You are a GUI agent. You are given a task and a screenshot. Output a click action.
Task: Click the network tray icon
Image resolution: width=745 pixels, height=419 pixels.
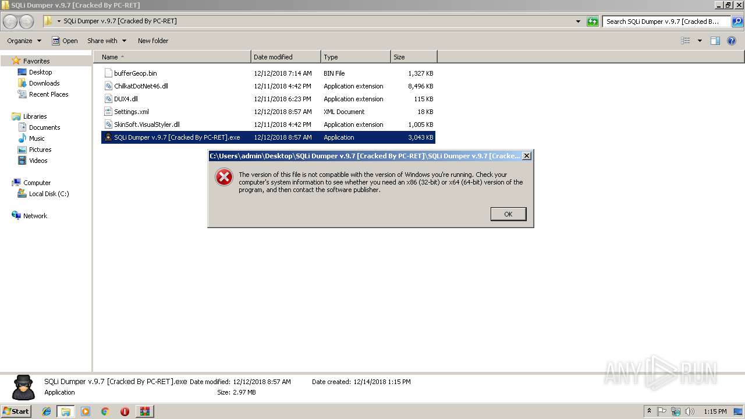(676, 411)
